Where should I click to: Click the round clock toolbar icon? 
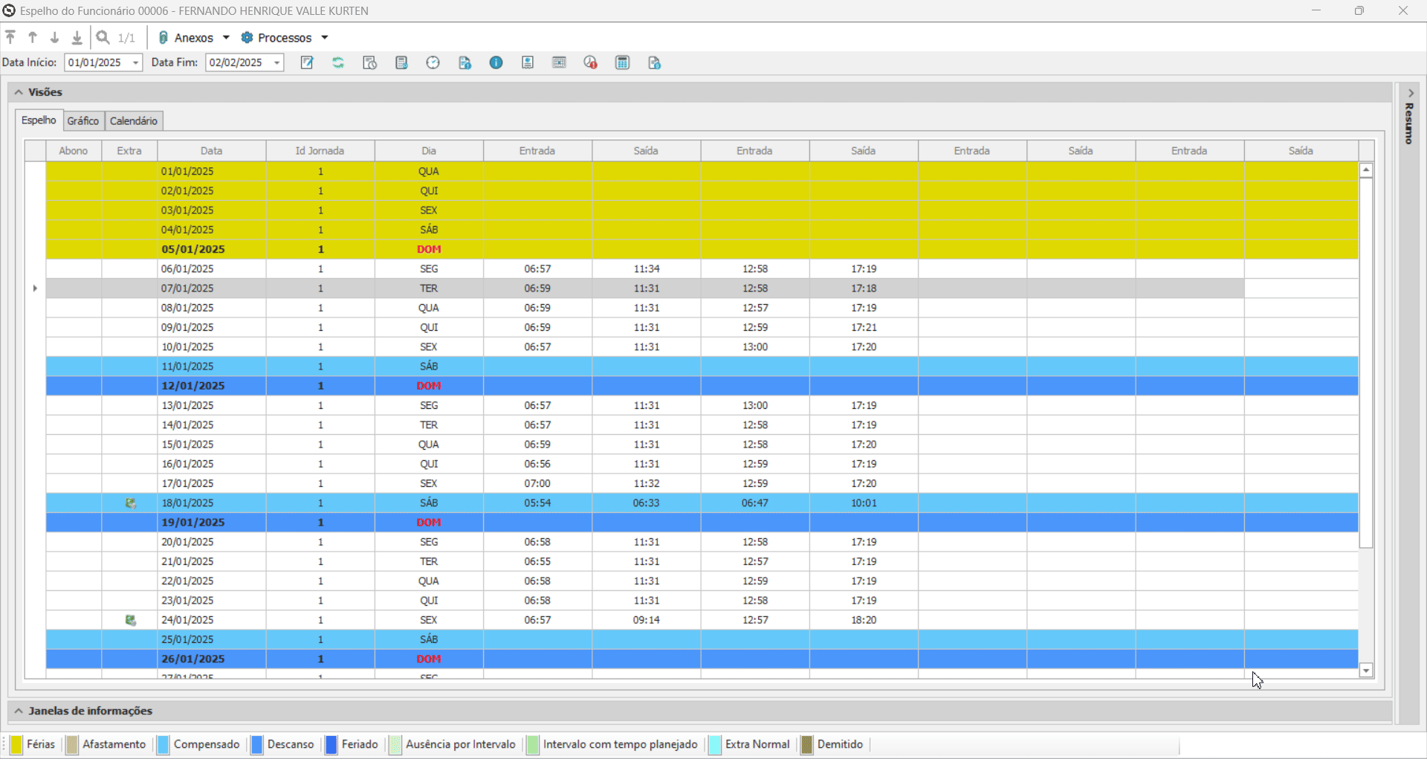point(433,62)
